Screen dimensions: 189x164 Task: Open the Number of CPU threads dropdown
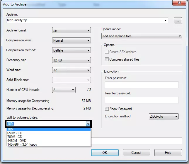[x=64, y=90]
